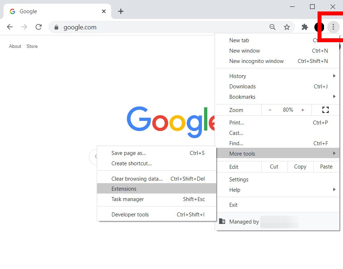Image resolution: width=343 pixels, height=269 pixels.
Task: Open Task manager from the submenu
Action: tap(127, 200)
